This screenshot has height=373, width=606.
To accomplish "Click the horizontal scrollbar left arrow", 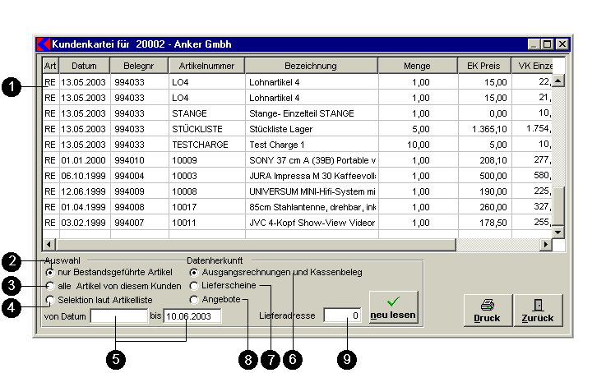I will click(48, 245).
